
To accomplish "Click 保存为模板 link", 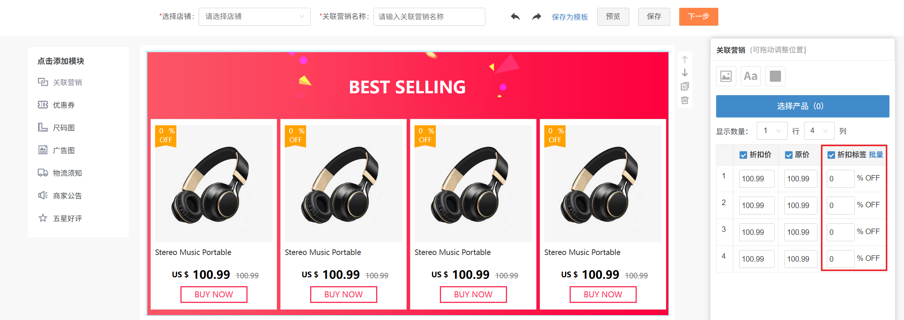I will tap(570, 17).
